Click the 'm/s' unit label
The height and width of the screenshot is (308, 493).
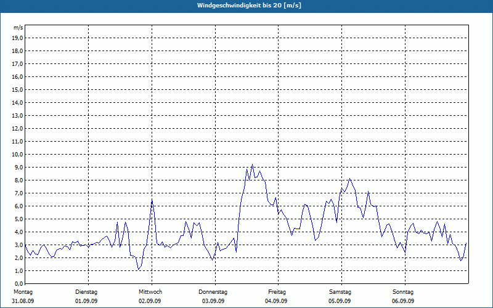[18, 28]
